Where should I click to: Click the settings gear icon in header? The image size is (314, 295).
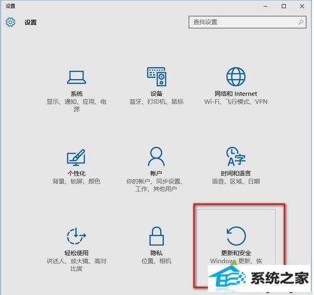[10, 22]
